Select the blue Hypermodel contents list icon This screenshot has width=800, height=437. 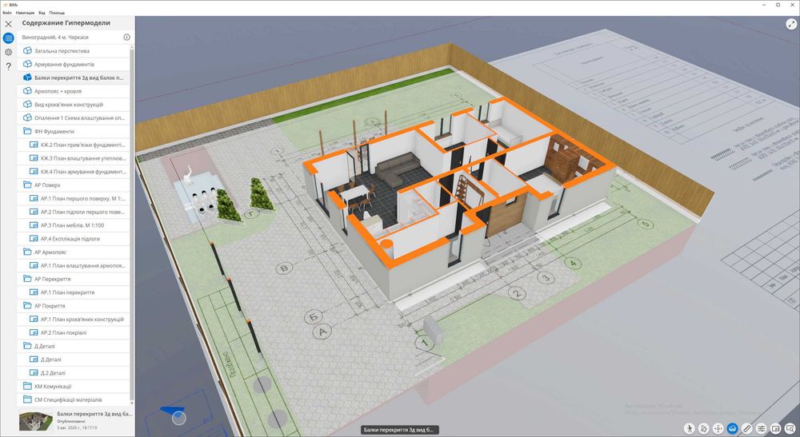pyautogui.click(x=8, y=38)
